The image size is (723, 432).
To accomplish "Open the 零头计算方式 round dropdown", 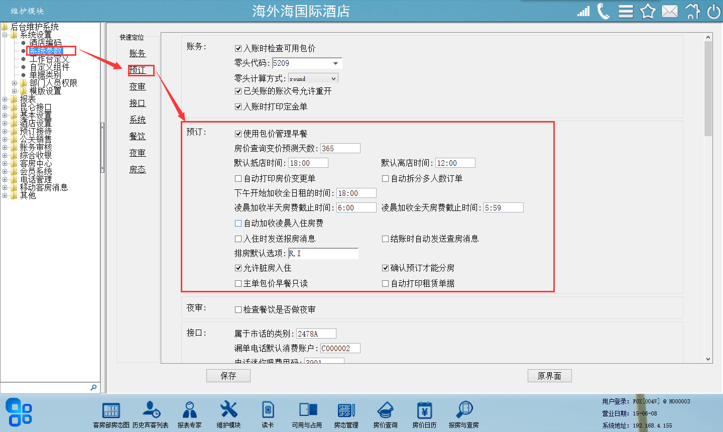I will (x=333, y=79).
